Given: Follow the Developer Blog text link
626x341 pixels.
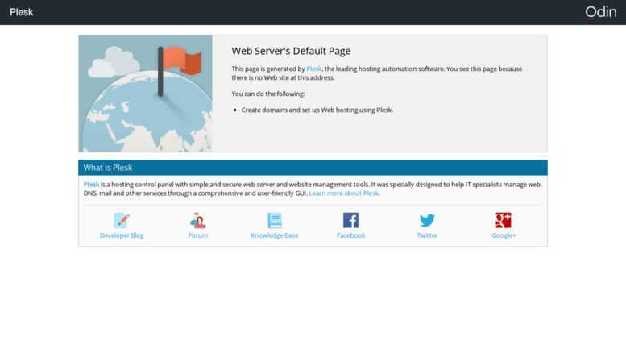Looking at the screenshot, I should (122, 235).
